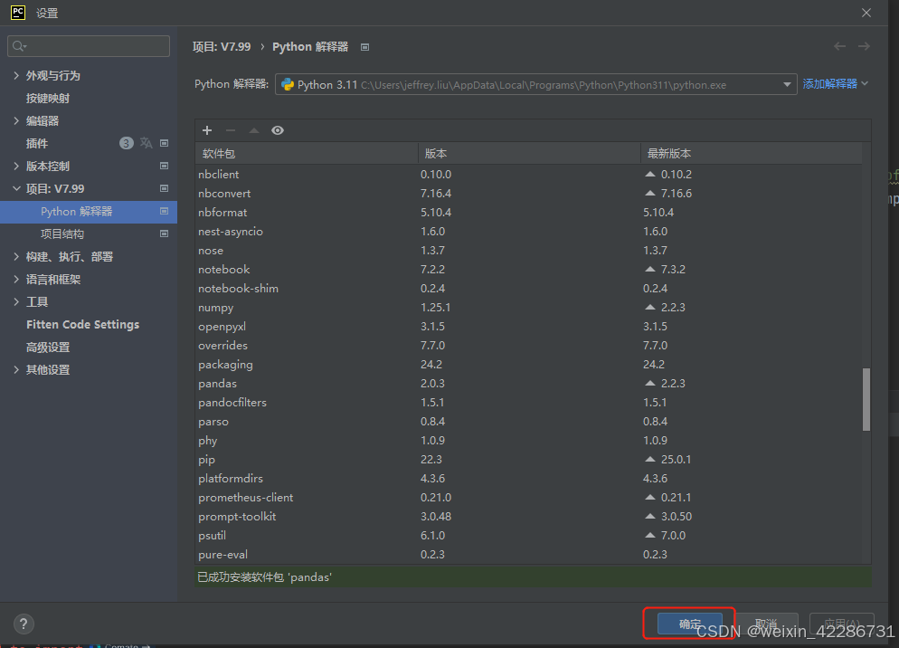Screen dimensions: 899x648
Task: Expand the 外观与行为 section
Action: [x=16, y=75]
